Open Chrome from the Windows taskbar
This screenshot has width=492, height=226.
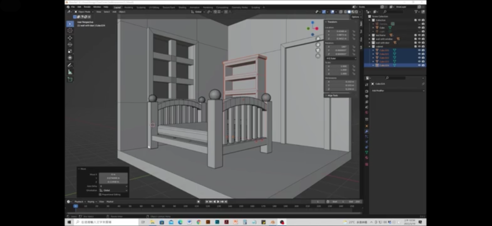[198, 222]
